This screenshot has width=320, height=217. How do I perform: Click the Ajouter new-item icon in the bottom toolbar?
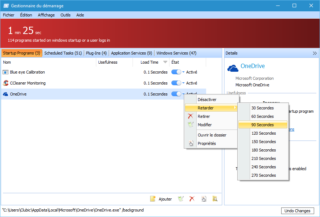pyautogui.click(x=153, y=199)
